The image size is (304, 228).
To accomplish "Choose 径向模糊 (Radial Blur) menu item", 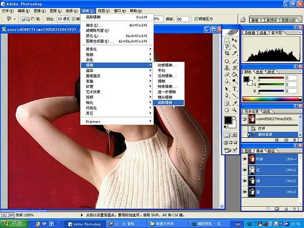I will click(x=168, y=76).
